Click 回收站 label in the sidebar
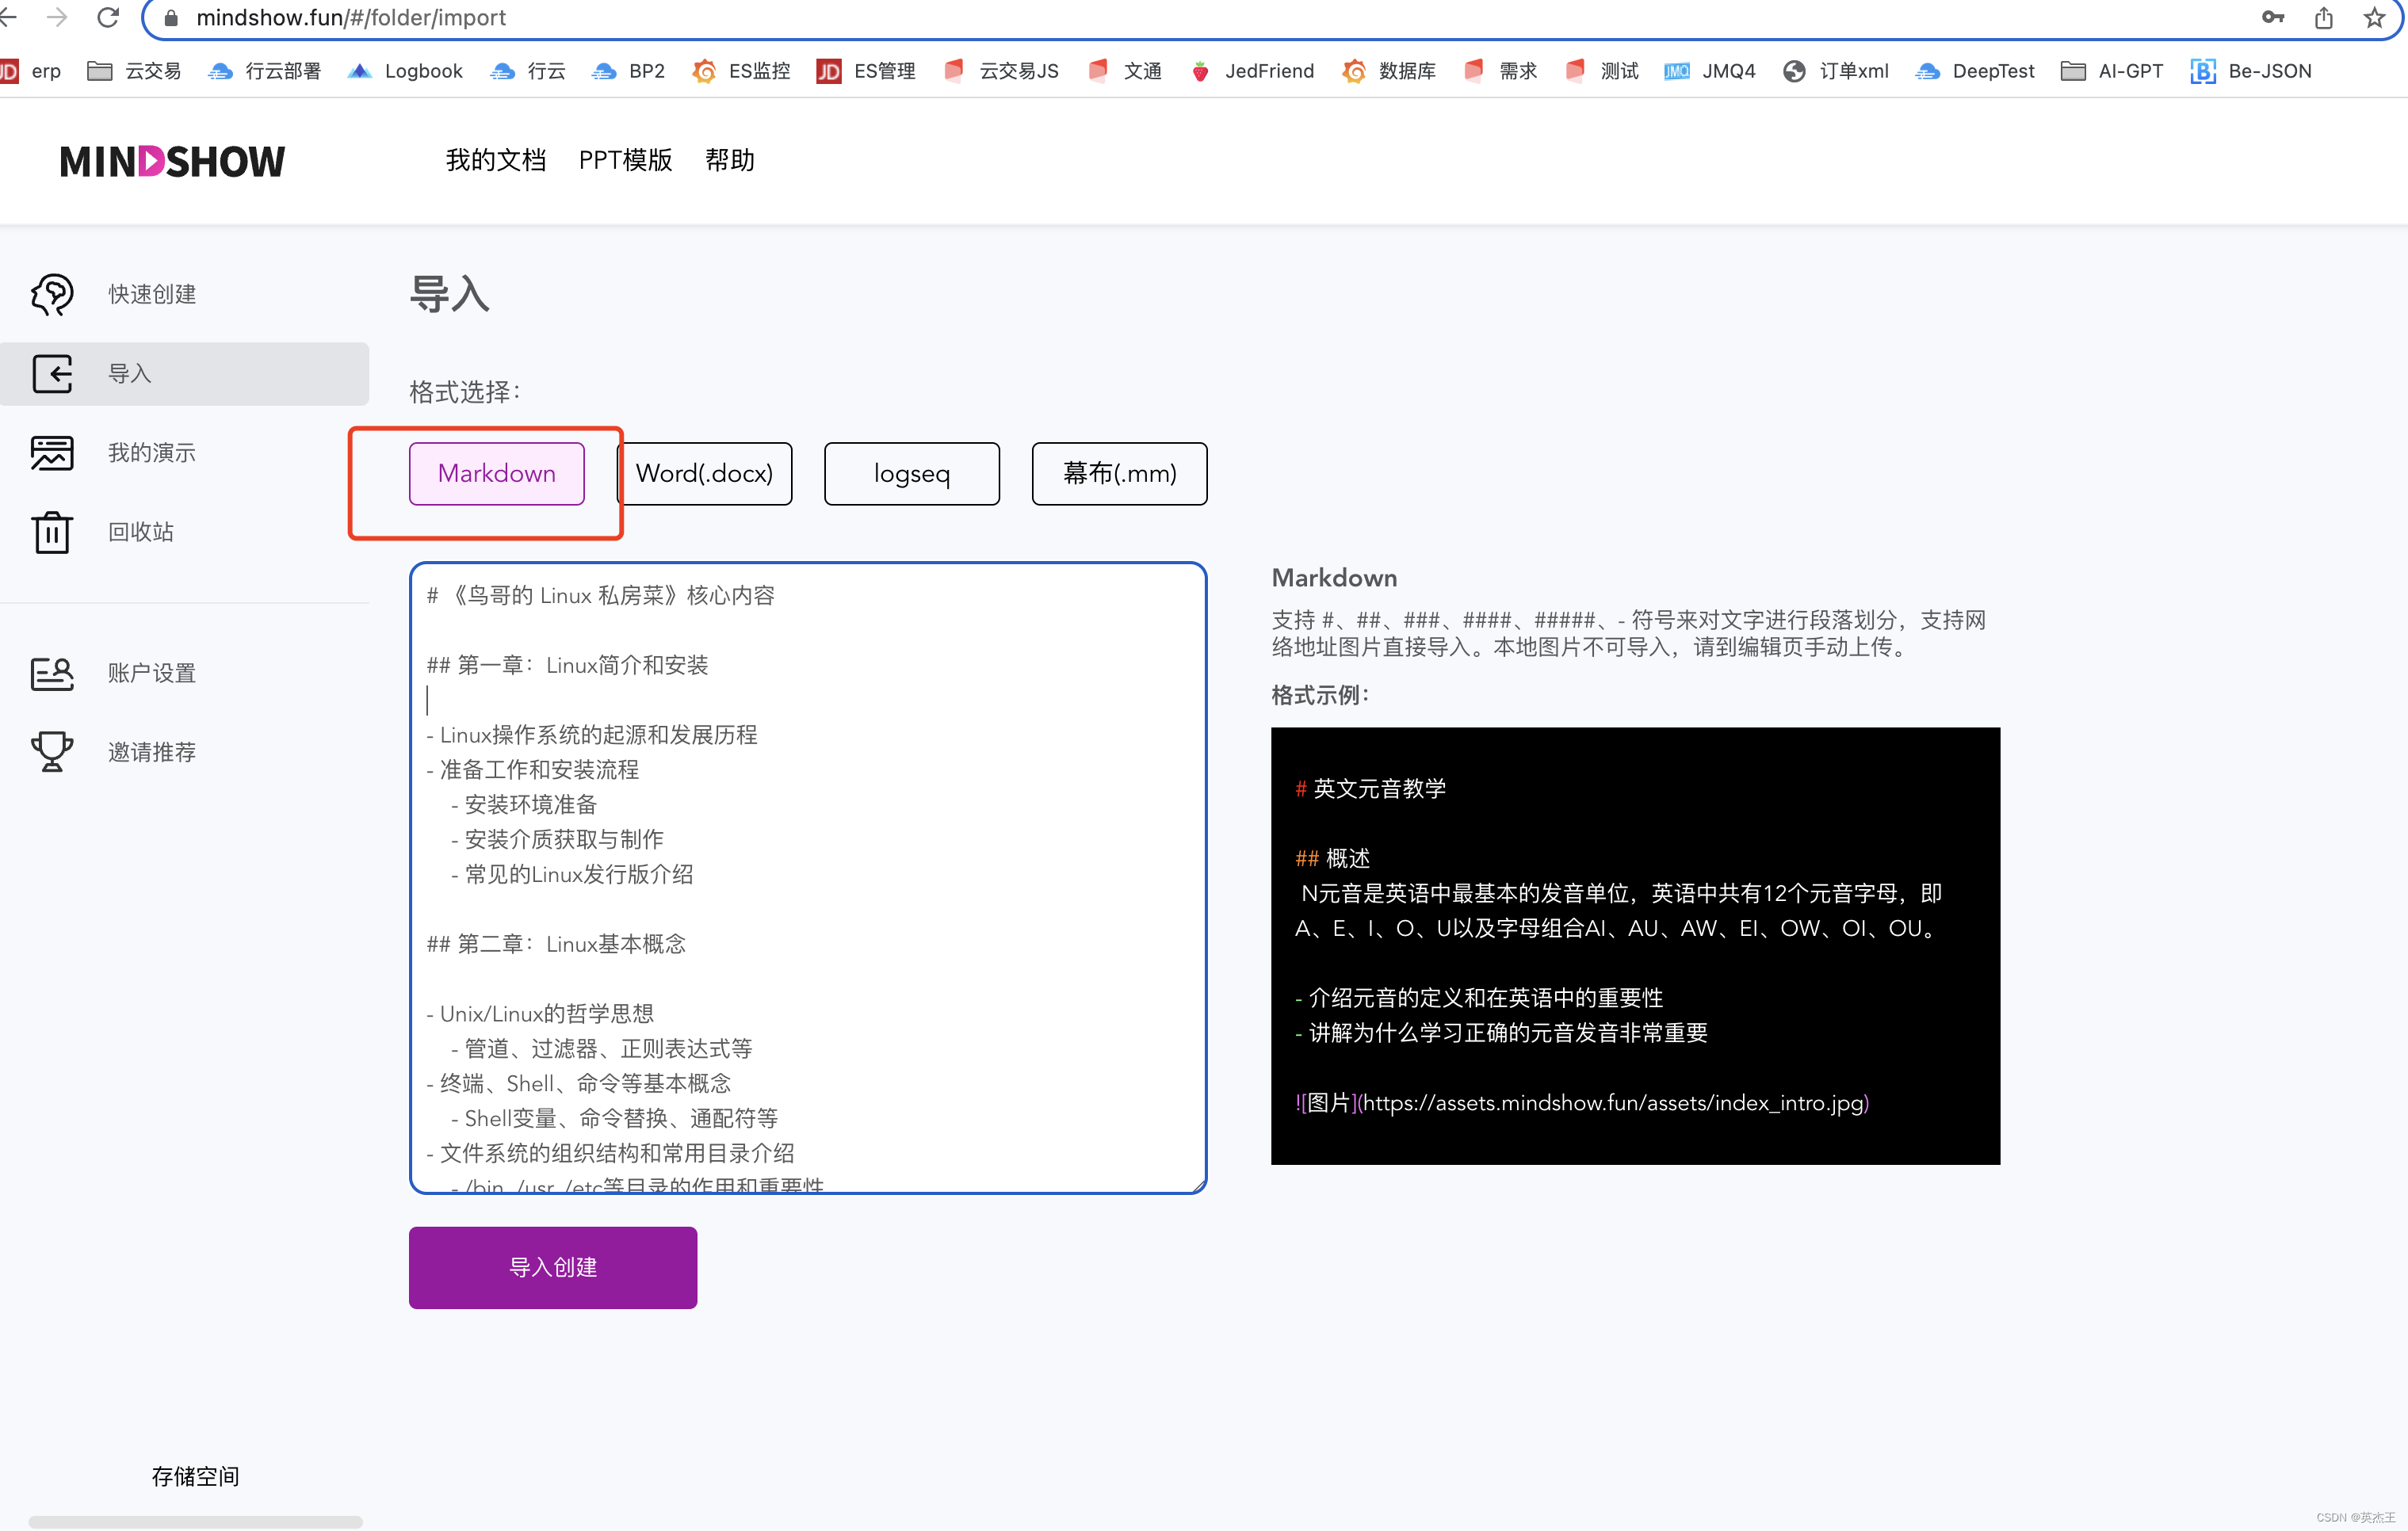 click(x=141, y=532)
